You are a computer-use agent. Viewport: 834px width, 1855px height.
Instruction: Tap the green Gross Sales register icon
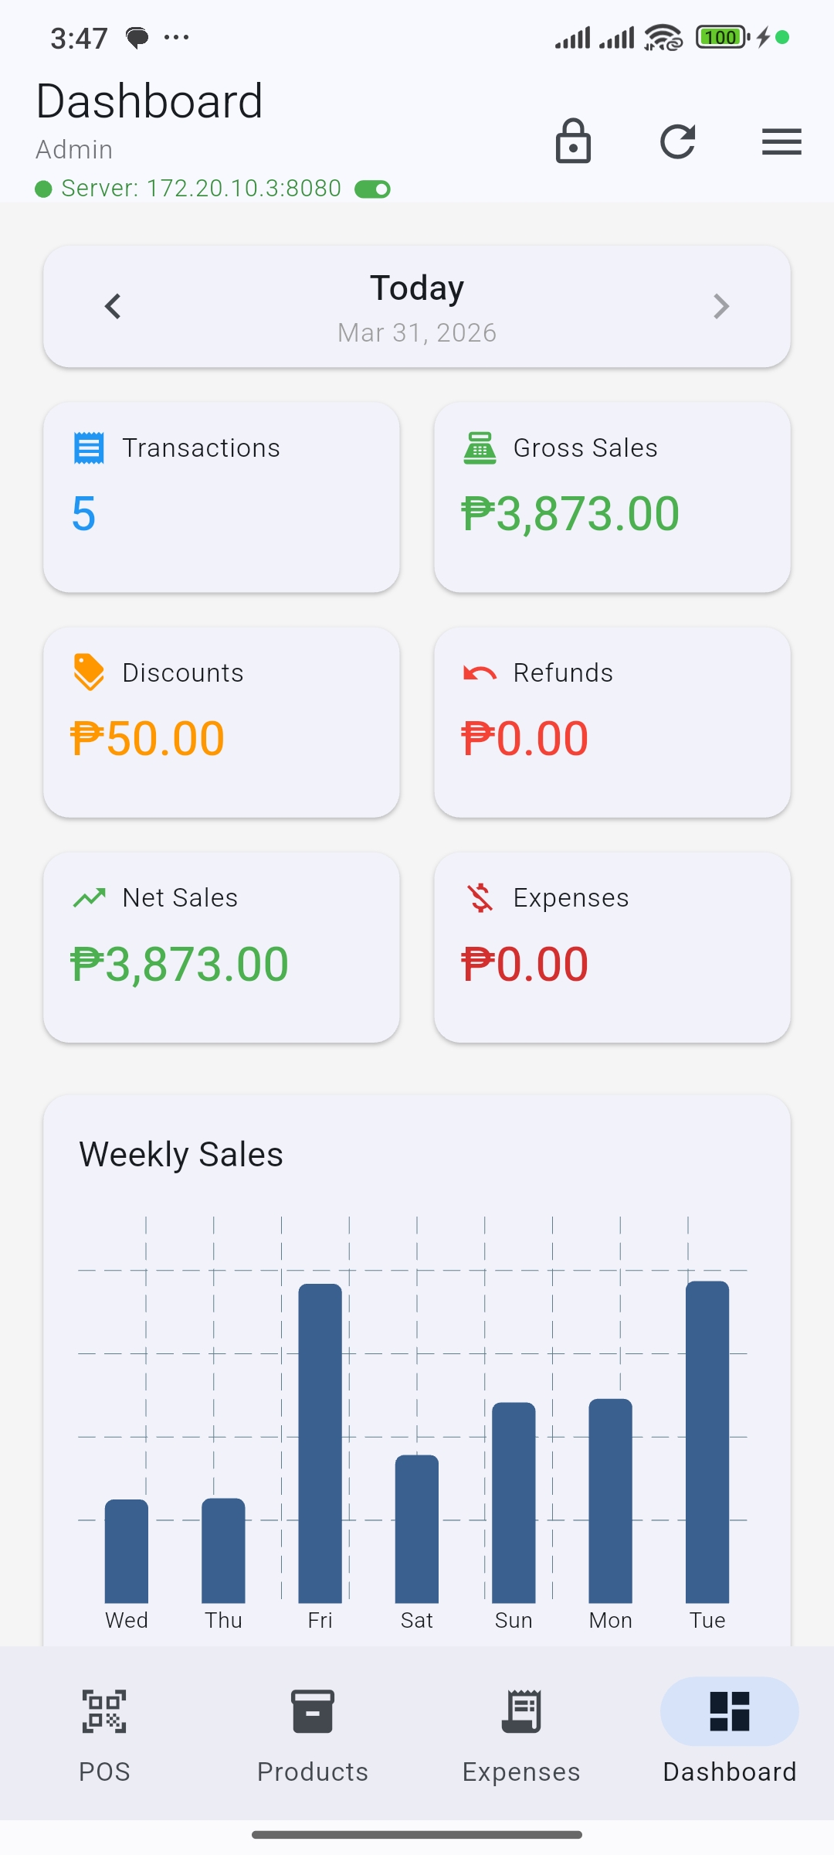[x=480, y=448]
